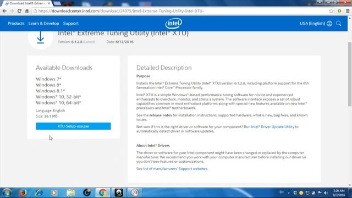Reload the page with the refresh icon

point(19,11)
